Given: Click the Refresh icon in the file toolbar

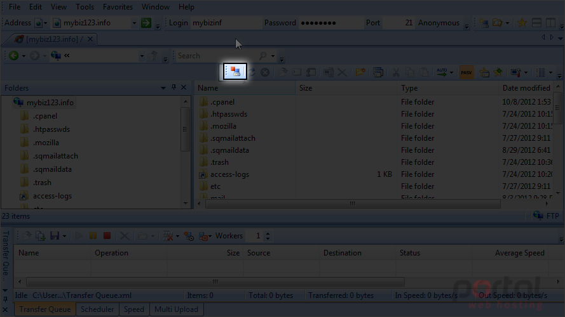Looking at the screenshot, I should 252,72.
